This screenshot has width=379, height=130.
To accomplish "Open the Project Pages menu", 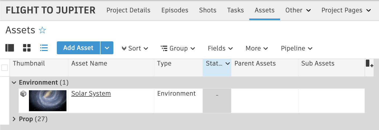I will click(x=346, y=10).
